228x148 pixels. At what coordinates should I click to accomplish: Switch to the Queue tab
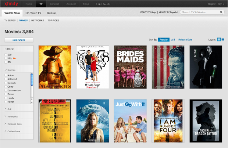51,13
